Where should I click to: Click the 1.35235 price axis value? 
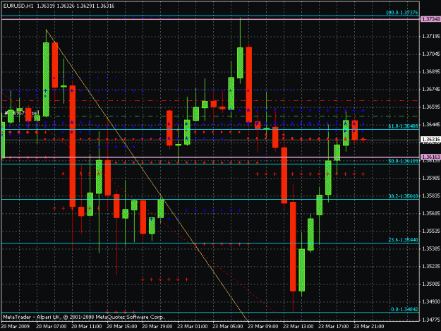pos(430,266)
